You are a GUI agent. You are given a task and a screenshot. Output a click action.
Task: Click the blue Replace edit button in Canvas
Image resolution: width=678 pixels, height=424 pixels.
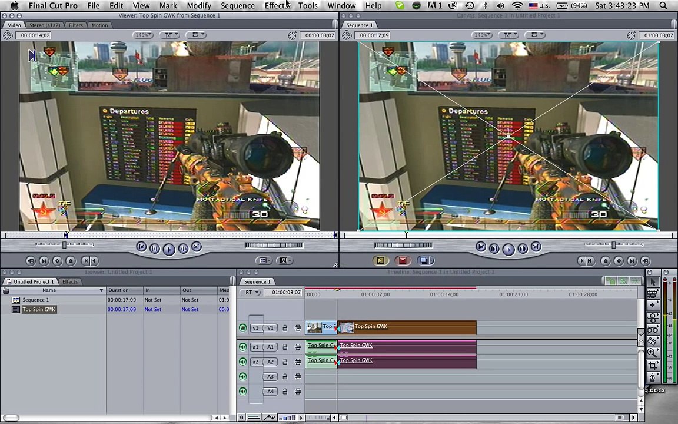tap(425, 260)
